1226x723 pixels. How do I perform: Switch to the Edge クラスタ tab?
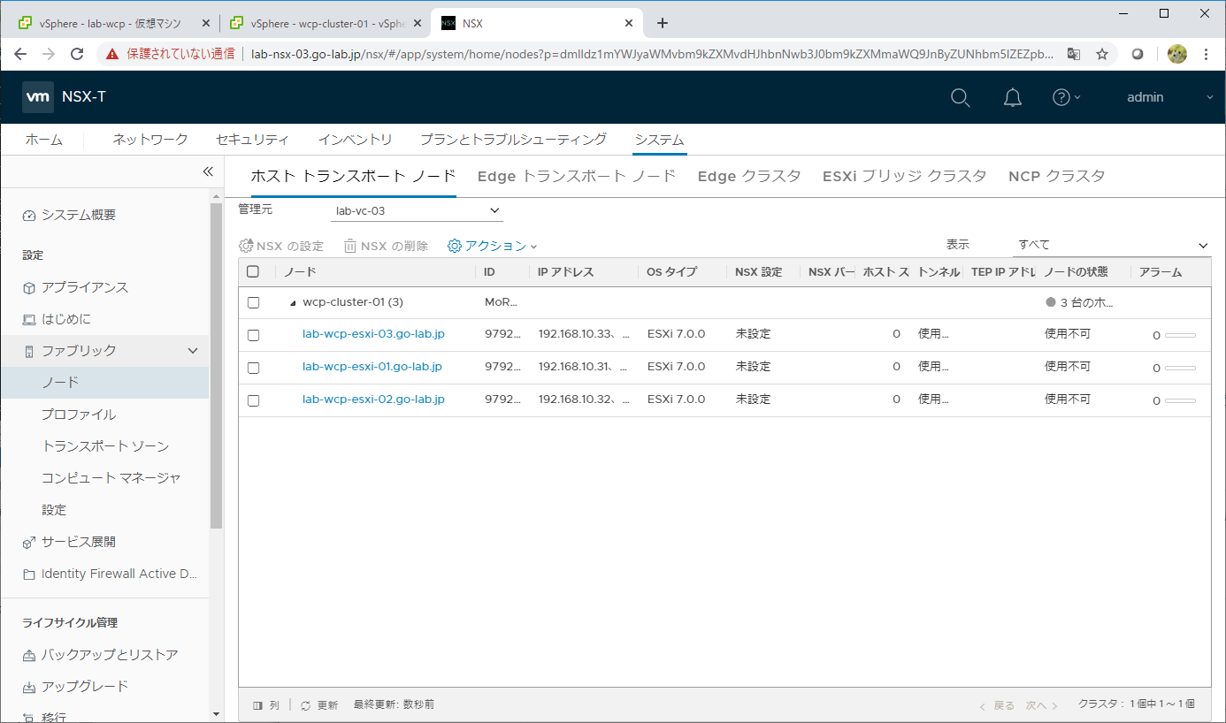pos(749,176)
